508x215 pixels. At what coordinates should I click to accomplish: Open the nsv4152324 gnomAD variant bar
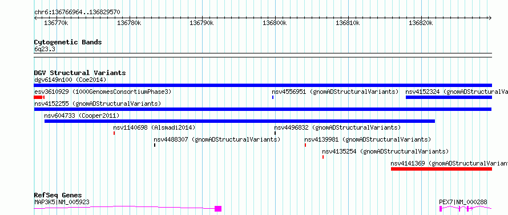pyautogui.click(x=449, y=97)
